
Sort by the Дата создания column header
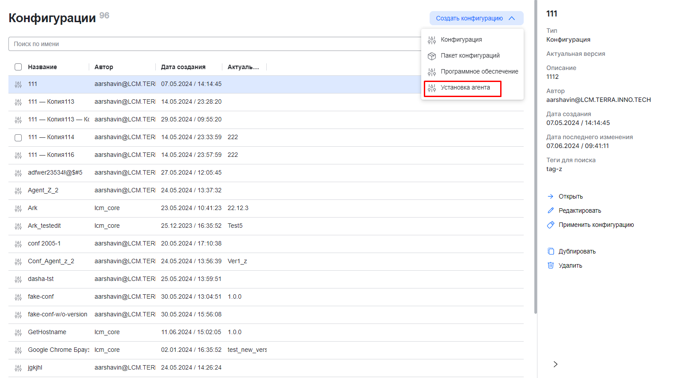183,67
